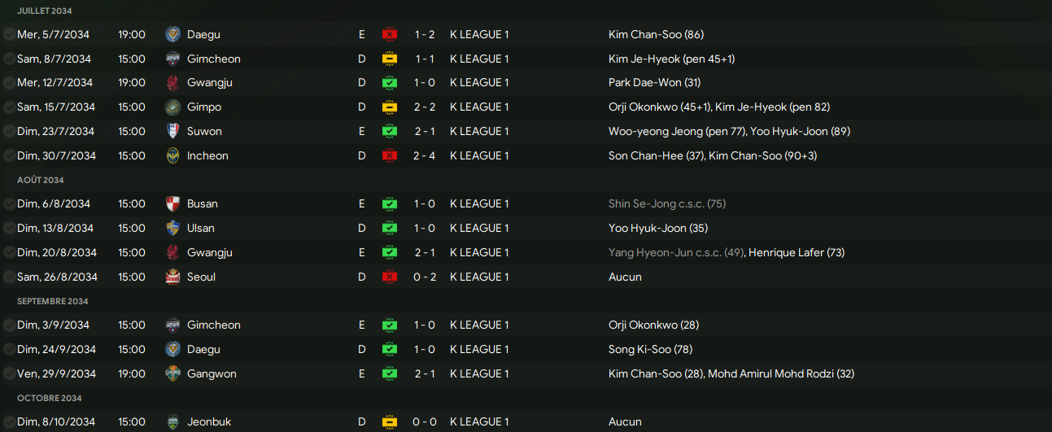Click the Seoul club badge
The width and height of the screenshot is (1052, 432).
click(172, 277)
